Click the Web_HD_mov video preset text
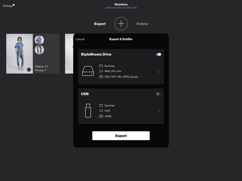242x181 pixels. (113, 71)
